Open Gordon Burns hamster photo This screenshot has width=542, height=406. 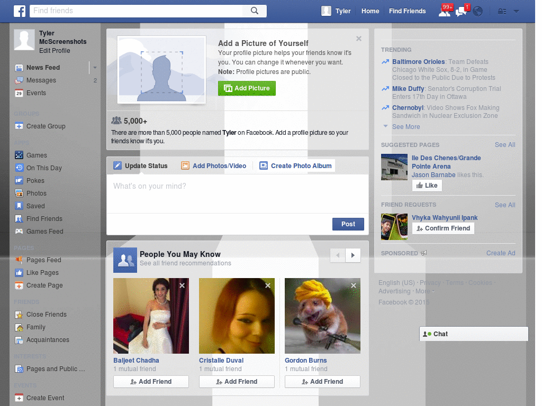coord(322,316)
